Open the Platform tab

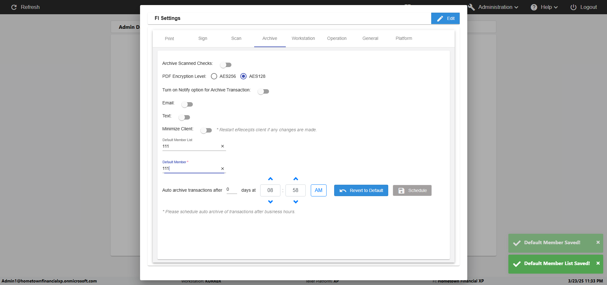[404, 38]
